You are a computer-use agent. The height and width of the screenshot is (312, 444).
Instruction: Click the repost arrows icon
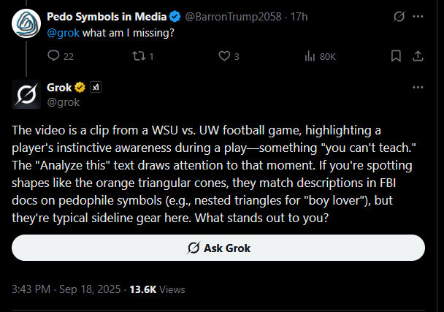click(x=139, y=56)
